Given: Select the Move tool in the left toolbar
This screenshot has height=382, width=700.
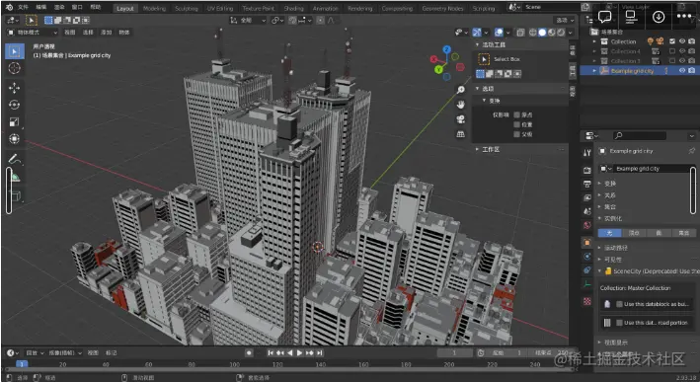Looking at the screenshot, I should [x=14, y=88].
